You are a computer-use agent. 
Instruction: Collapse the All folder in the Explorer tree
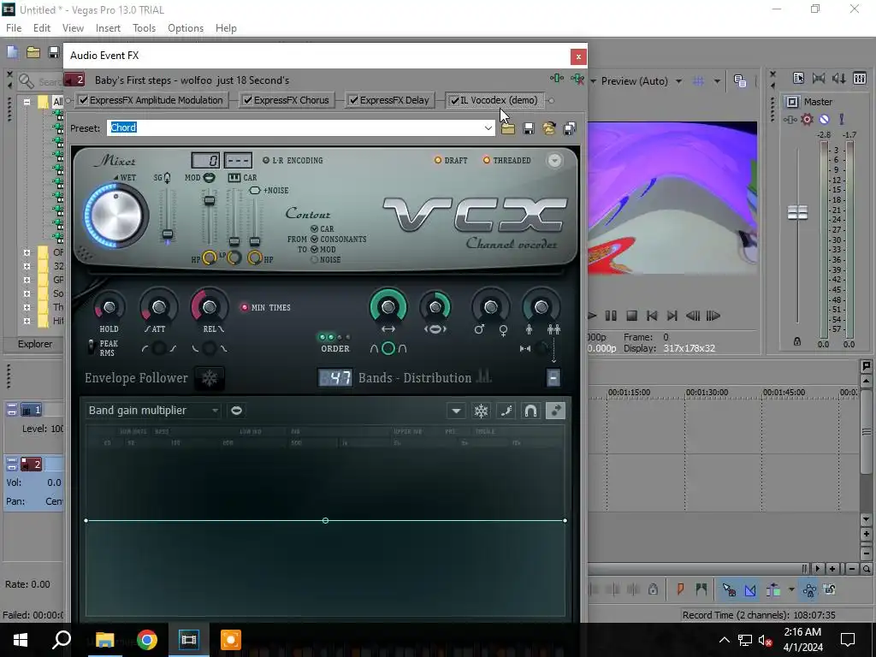point(27,103)
